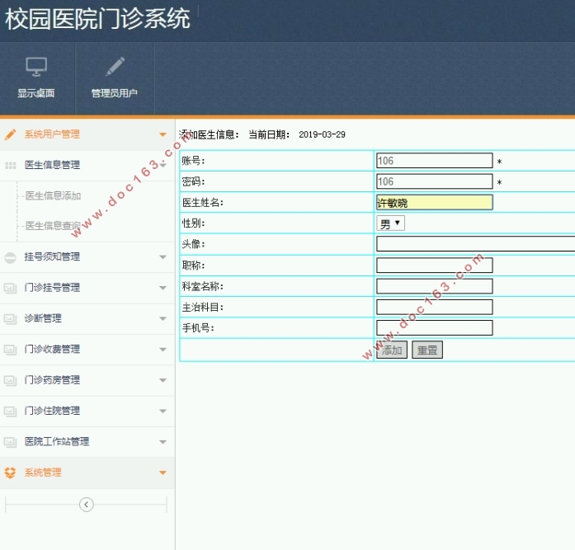The image size is (575, 550).
Task: Expand the 系统用户管理 orange arrow
Action: click(x=163, y=134)
